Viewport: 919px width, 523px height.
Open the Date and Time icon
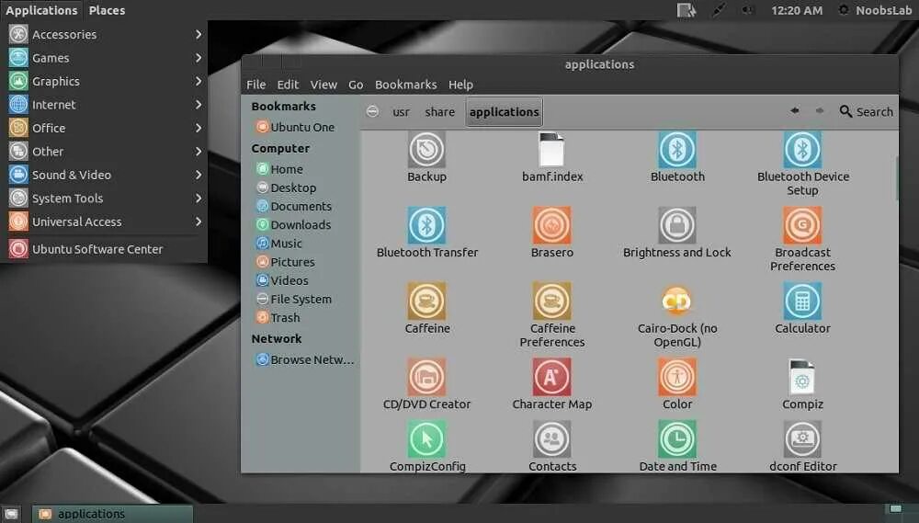[677, 439]
